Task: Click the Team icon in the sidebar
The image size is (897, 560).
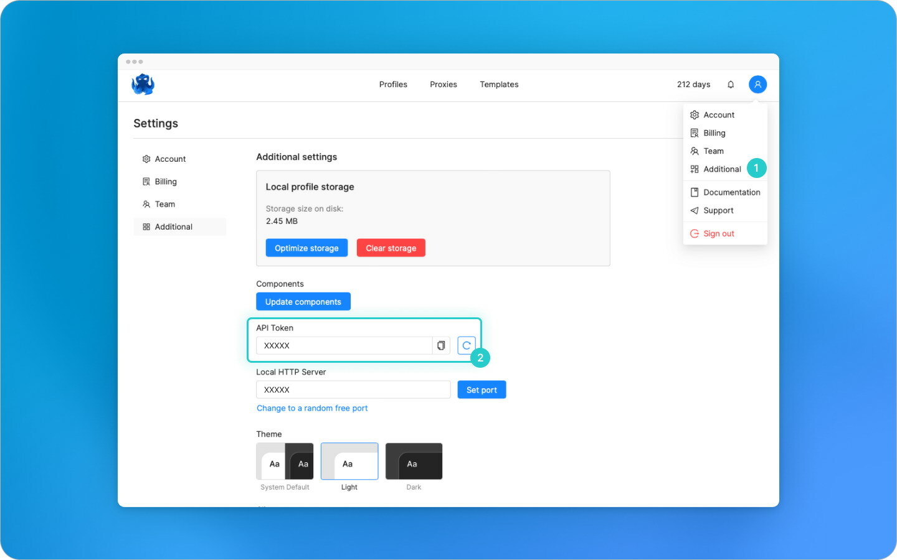Action: pos(146,204)
